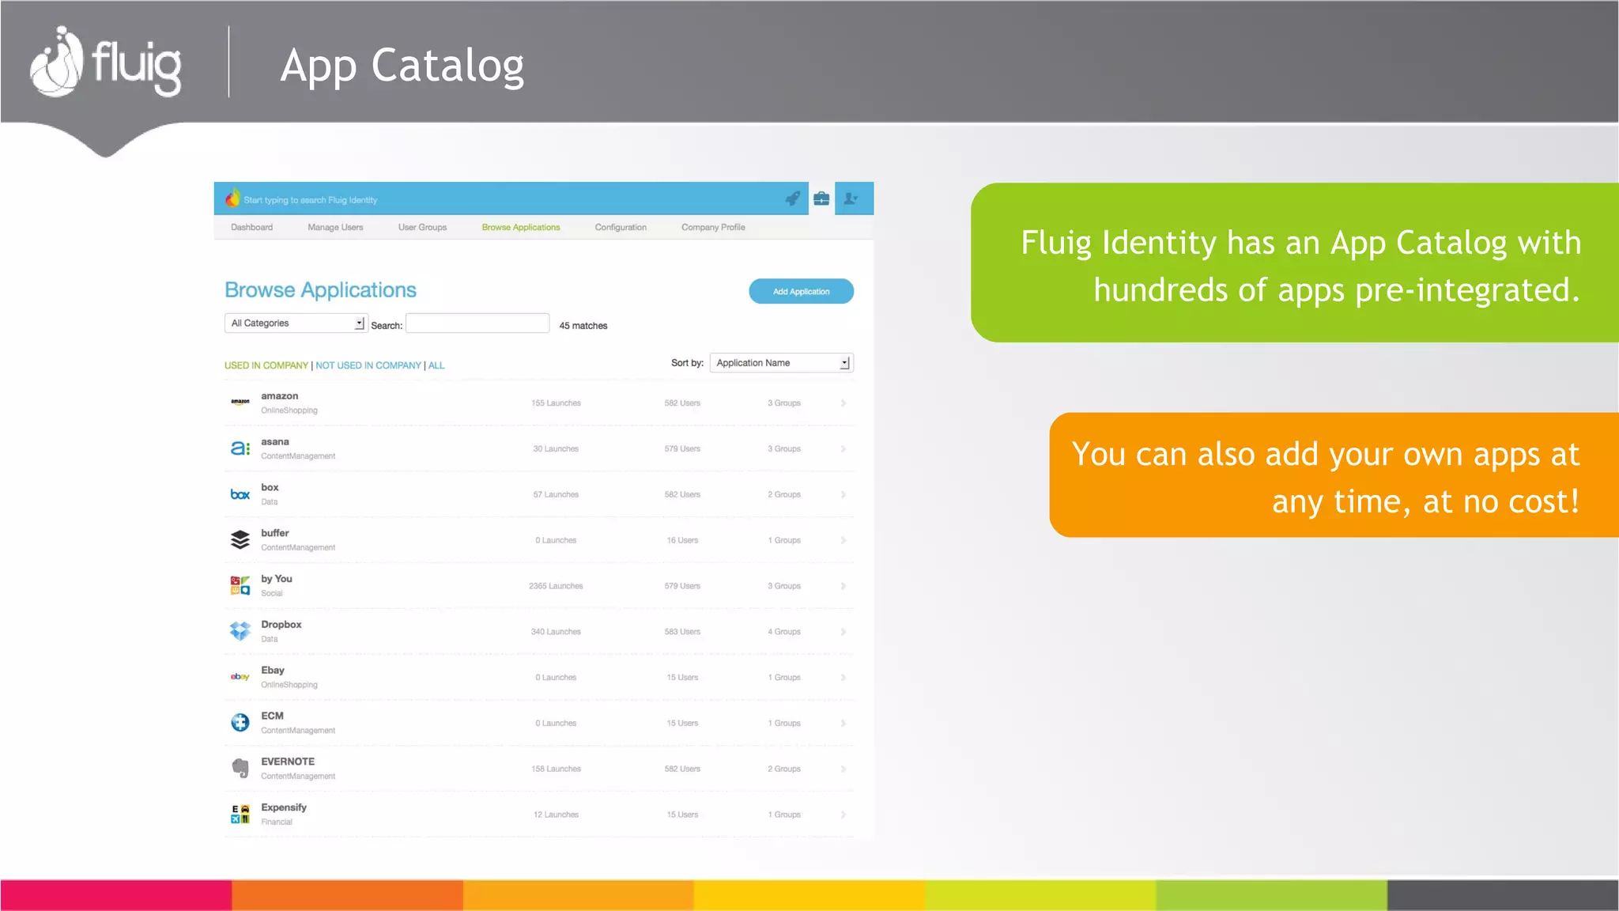Open the briefcase icon in header
Screen dimensions: 1619x911
tap(821, 198)
